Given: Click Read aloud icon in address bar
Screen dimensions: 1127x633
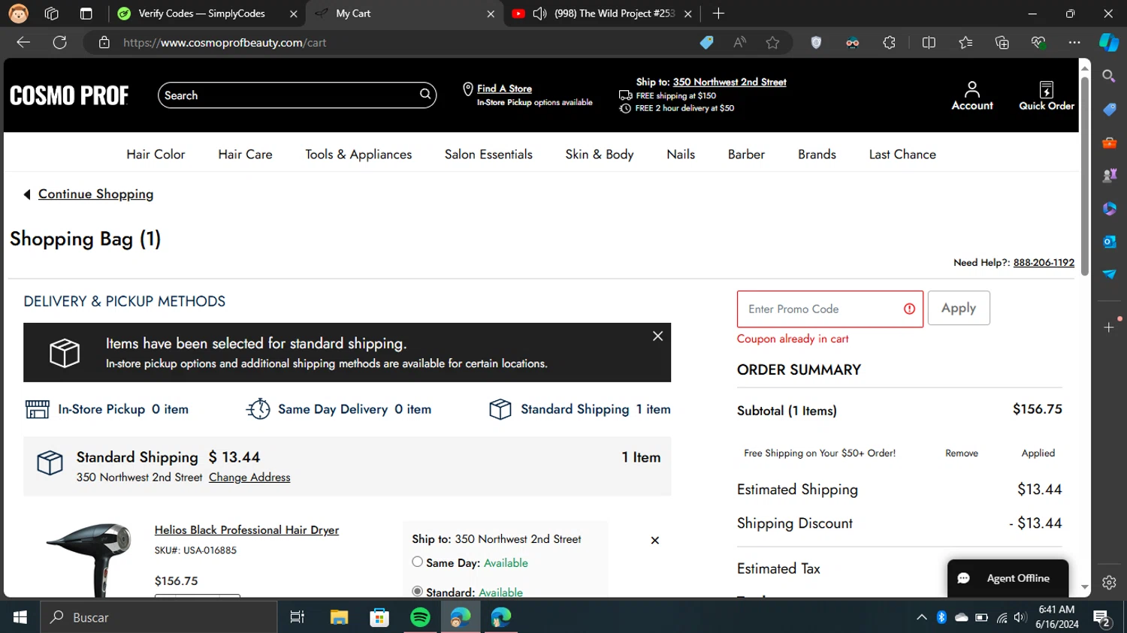Looking at the screenshot, I should click(740, 43).
